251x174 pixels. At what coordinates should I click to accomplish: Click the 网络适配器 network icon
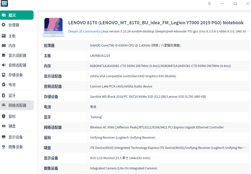(4, 105)
